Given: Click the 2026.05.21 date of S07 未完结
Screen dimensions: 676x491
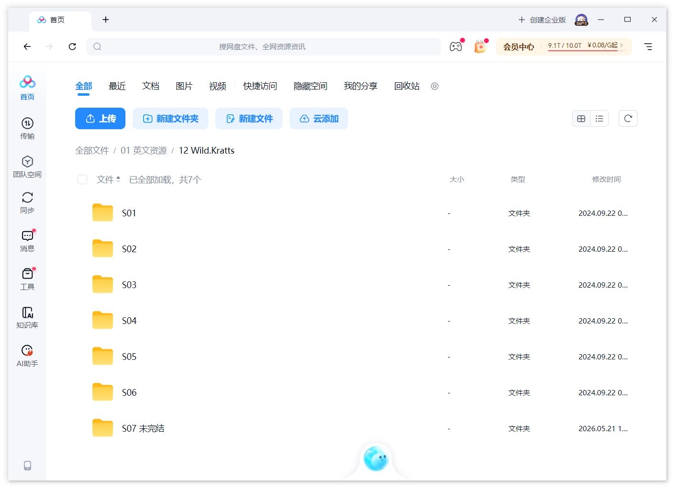Looking at the screenshot, I should (603, 428).
